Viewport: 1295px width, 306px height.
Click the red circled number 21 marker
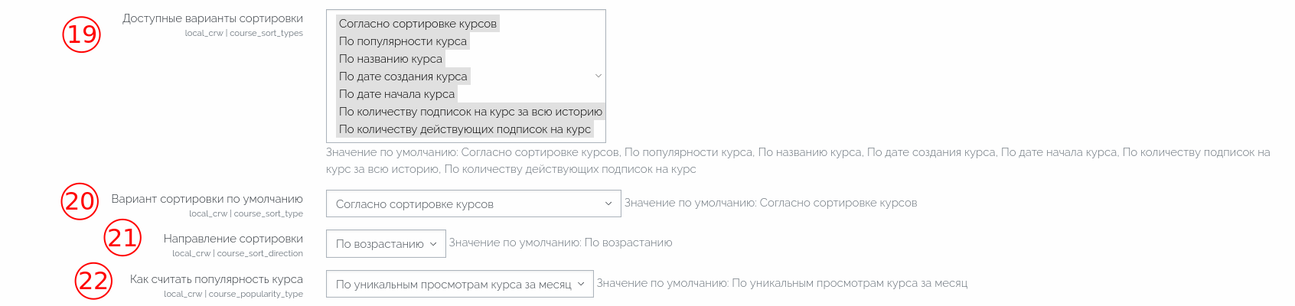123,238
